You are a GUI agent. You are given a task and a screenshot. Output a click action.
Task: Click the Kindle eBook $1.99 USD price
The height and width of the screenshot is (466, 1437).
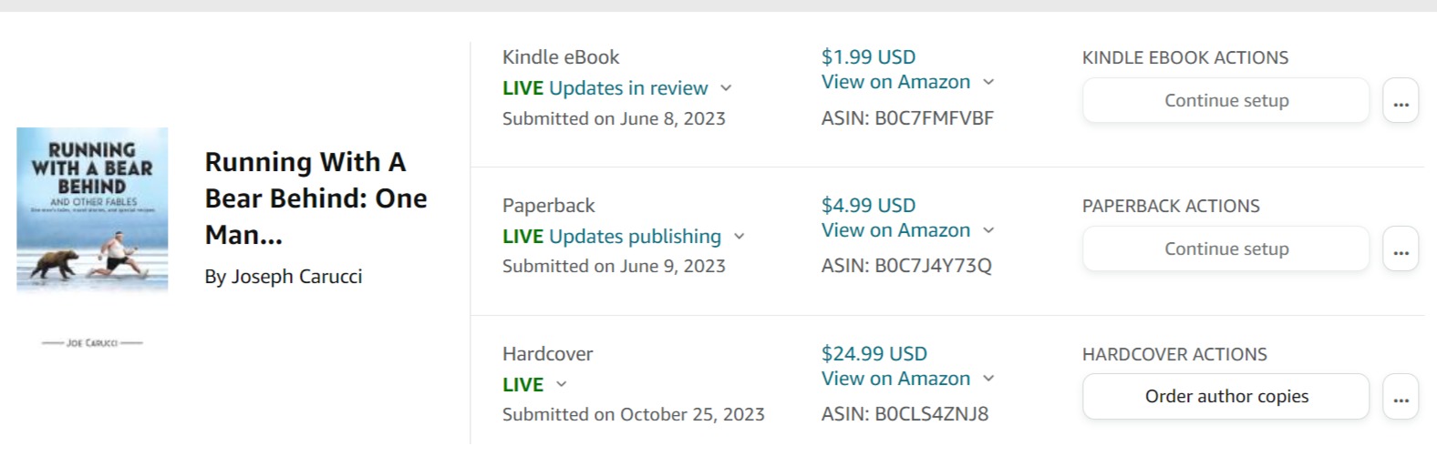click(x=868, y=57)
